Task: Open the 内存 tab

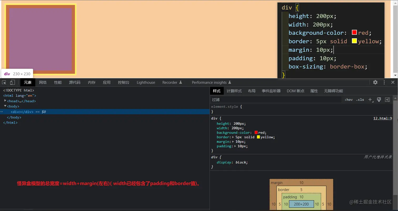Action: click(92, 82)
